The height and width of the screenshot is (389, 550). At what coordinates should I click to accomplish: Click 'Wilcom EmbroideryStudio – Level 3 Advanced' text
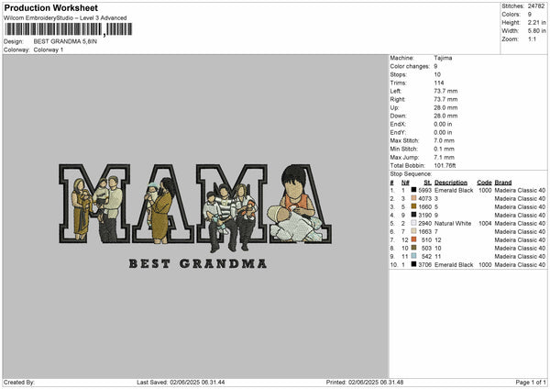click(65, 18)
